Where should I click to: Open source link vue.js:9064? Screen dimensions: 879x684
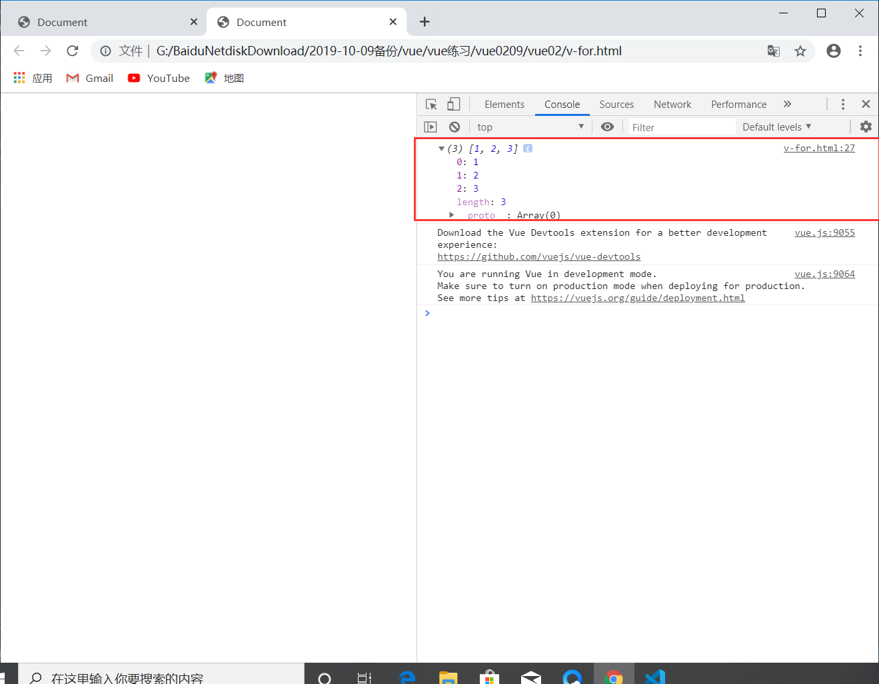[824, 274]
